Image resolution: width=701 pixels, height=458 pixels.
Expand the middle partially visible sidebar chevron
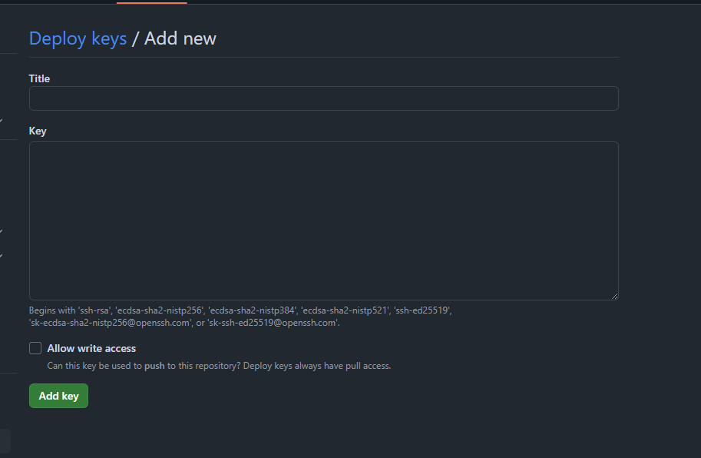pos(2,231)
